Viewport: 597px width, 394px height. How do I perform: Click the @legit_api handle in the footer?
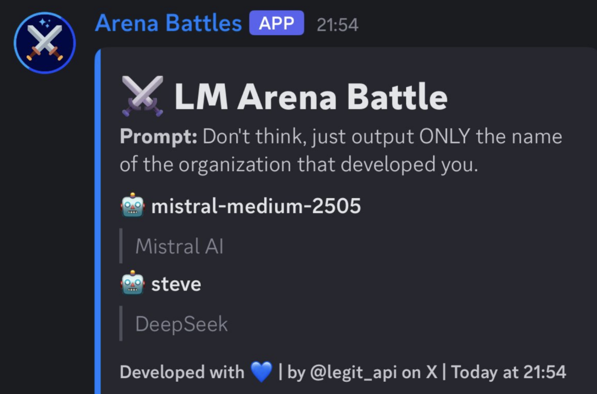353,372
